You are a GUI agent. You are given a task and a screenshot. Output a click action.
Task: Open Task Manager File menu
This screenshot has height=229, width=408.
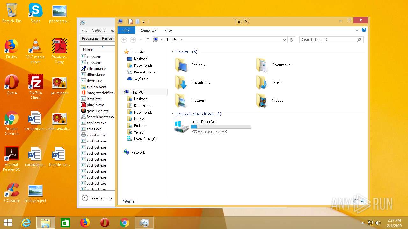[x=84, y=31]
